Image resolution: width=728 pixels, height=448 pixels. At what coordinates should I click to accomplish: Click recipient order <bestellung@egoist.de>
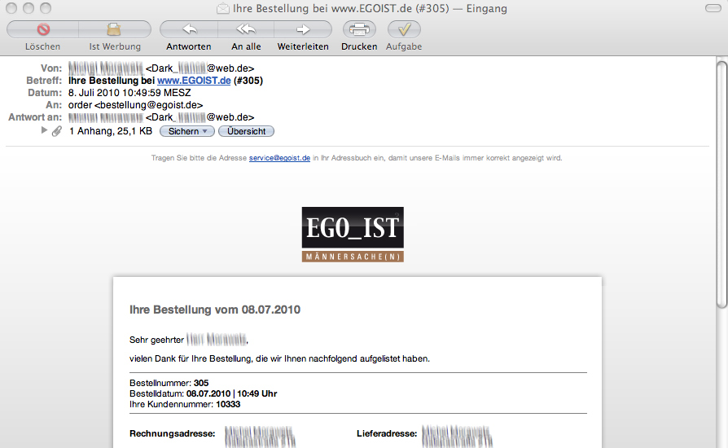[x=135, y=105]
